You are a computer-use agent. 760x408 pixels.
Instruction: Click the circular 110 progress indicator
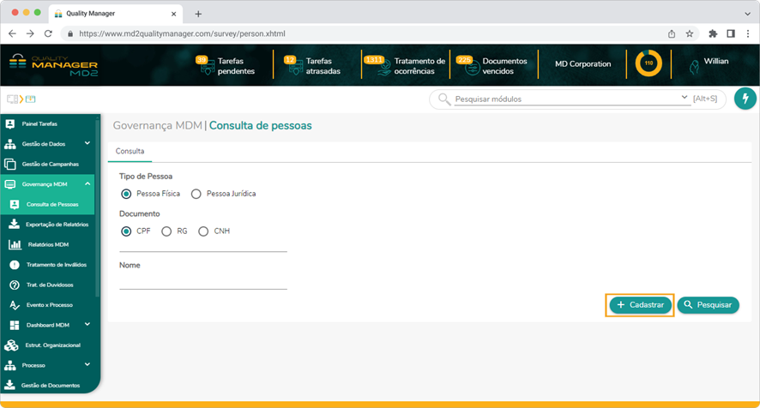648,64
